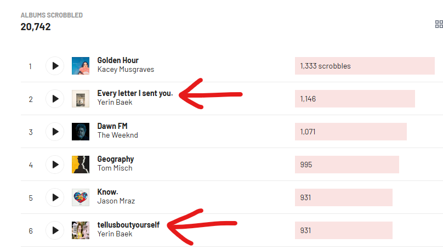Image resolution: width=443 pixels, height=249 pixels.
Task: Play Every letter I sent you album
Action: click(55, 99)
